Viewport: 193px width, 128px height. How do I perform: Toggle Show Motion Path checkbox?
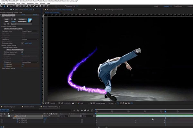(22, 52)
